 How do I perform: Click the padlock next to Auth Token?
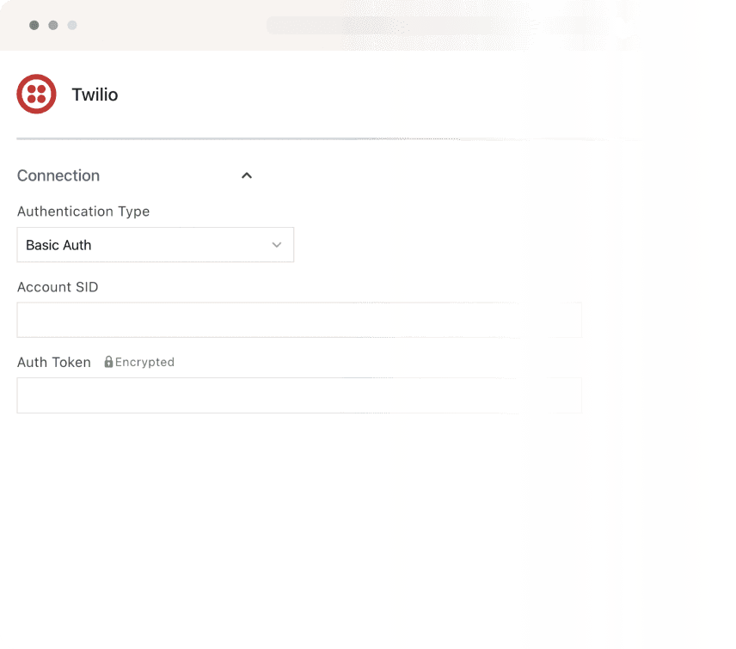[x=108, y=361]
